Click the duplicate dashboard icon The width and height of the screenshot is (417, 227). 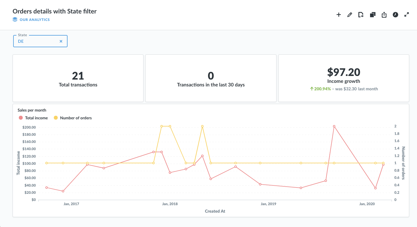[372, 15]
